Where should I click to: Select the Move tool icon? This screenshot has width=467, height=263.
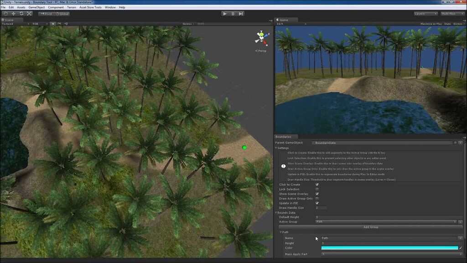click(13, 13)
